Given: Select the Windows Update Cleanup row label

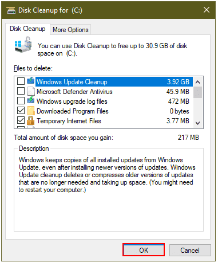Looking at the screenshot, I should tap(72, 82).
